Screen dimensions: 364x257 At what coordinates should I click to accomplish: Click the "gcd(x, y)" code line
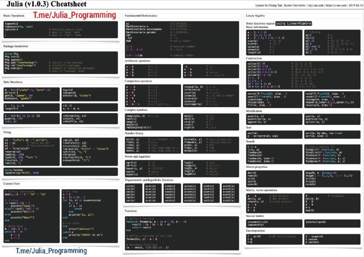tap(191, 145)
